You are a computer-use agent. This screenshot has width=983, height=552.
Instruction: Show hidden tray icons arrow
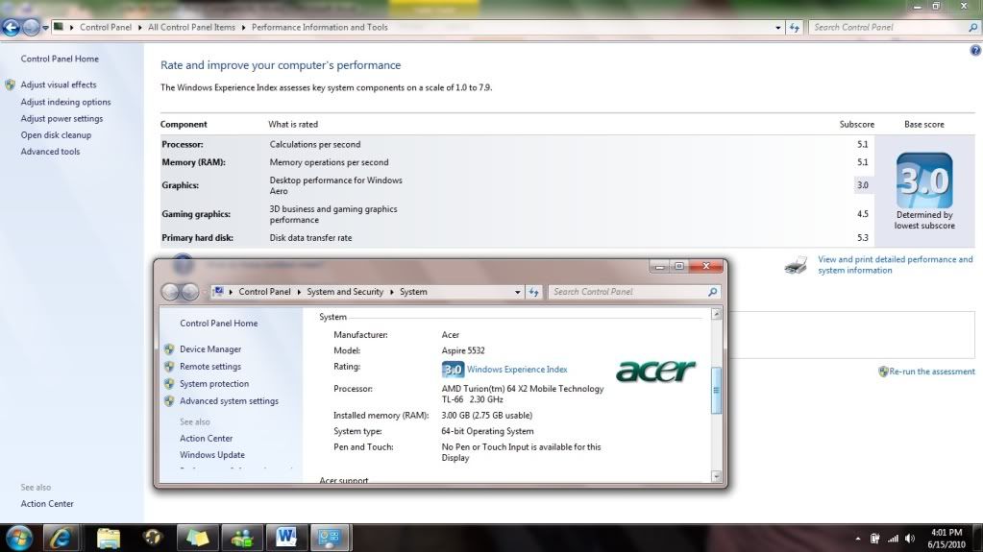point(858,539)
